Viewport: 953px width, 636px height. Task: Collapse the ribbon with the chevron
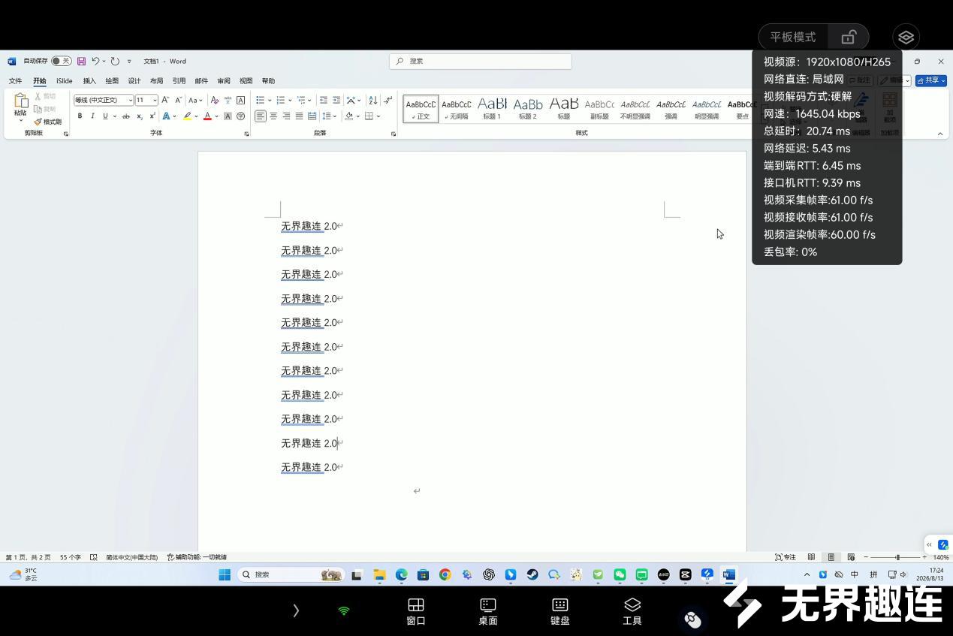point(940,134)
